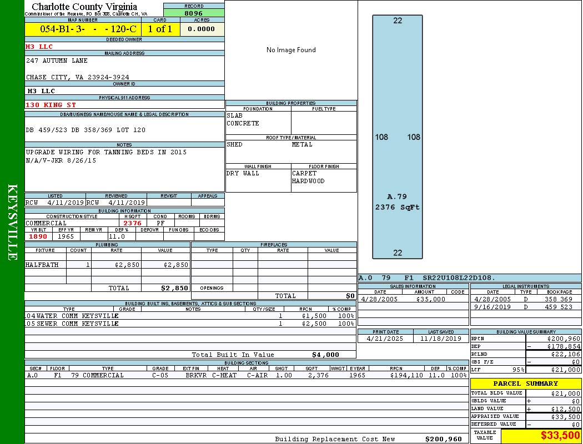Click the 'No Image Found' photo placeholder
The width and height of the screenshot is (583, 444).
(291, 50)
